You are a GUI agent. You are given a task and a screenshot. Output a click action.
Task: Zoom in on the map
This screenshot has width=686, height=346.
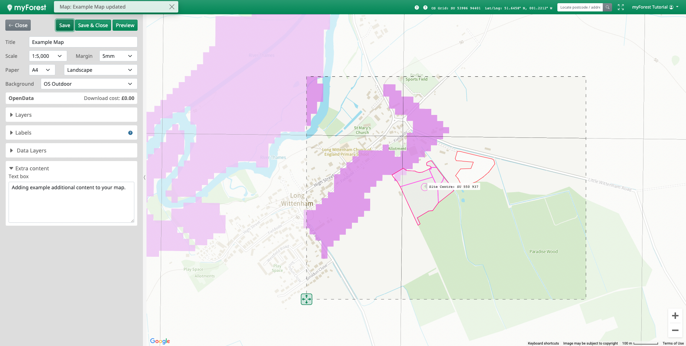(x=675, y=316)
